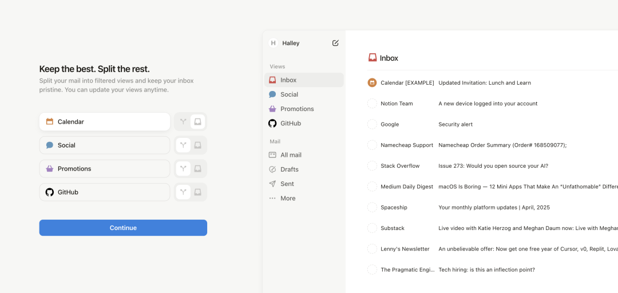Open the 'Security alert' email

click(x=455, y=124)
